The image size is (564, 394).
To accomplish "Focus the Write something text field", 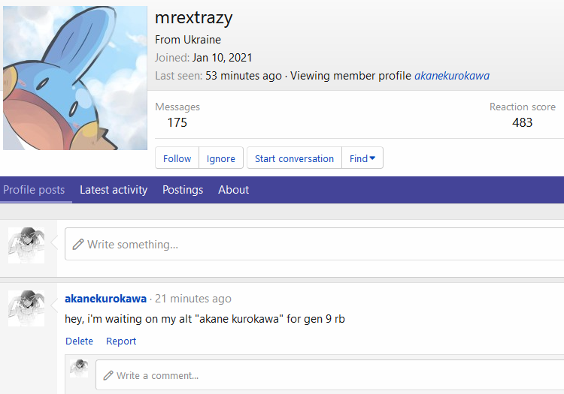I will coord(316,245).
